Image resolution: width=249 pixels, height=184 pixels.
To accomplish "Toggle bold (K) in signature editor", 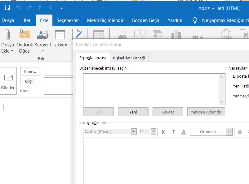I will coord(163,131).
